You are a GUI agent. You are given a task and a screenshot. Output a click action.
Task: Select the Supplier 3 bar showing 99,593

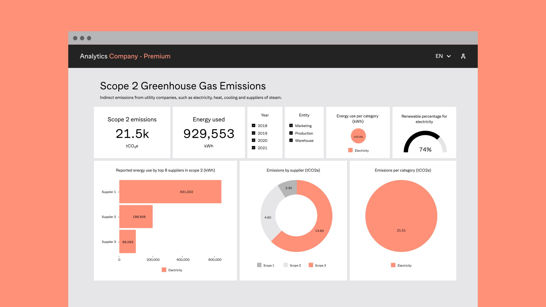click(x=127, y=242)
